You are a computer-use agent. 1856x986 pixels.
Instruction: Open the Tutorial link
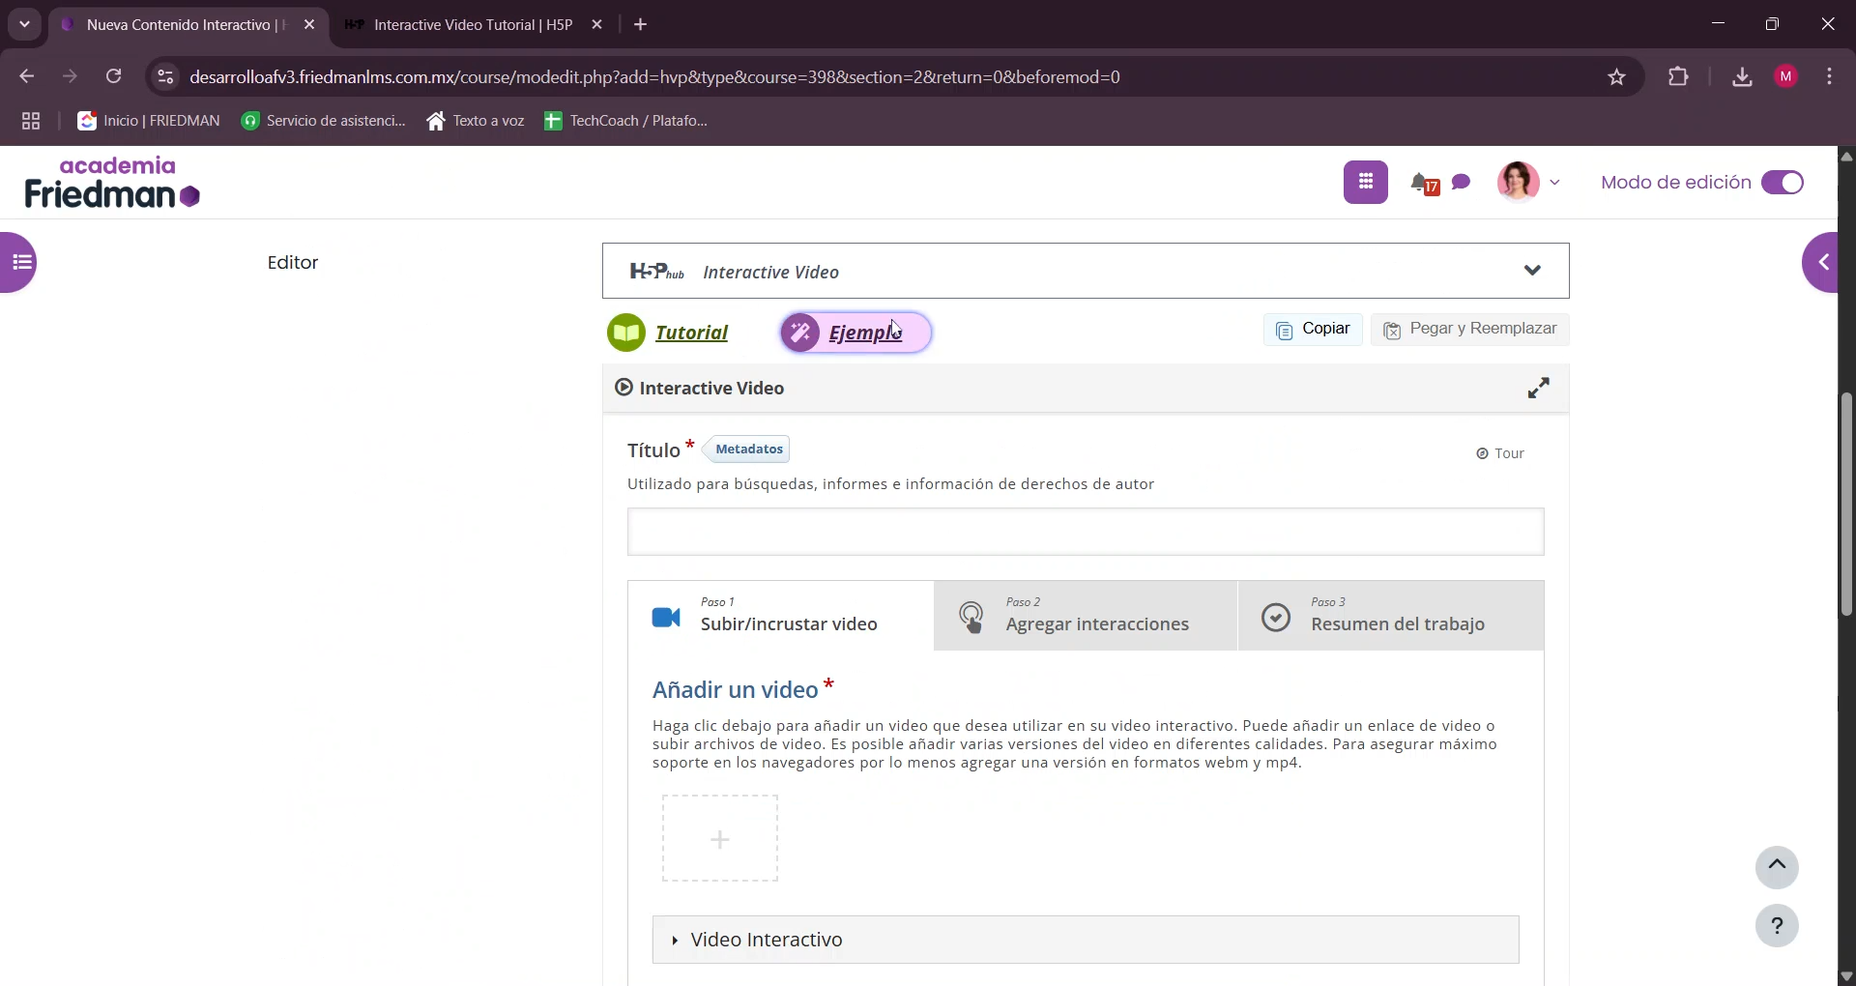(x=691, y=333)
